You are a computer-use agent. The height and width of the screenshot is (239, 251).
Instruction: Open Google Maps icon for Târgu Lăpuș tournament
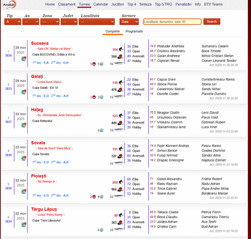click(24, 225)
